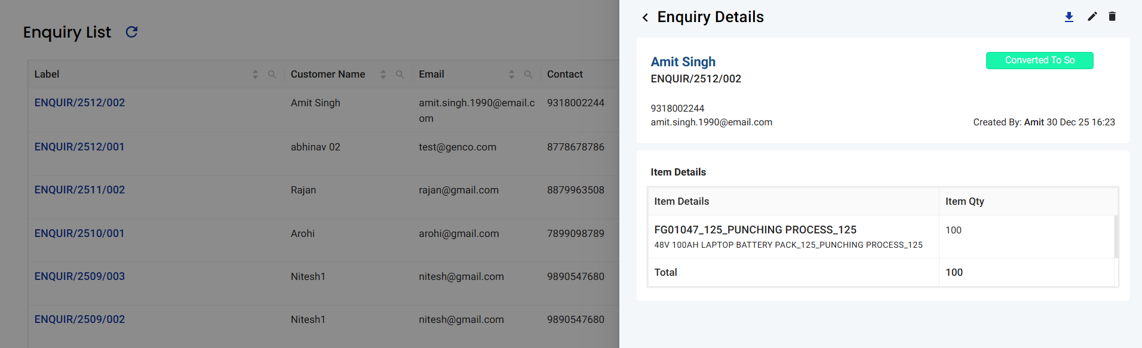The width and height of the screenshot is (1142, 348).
Task: Download the enquiry details
Action: tap(1069, 17)
